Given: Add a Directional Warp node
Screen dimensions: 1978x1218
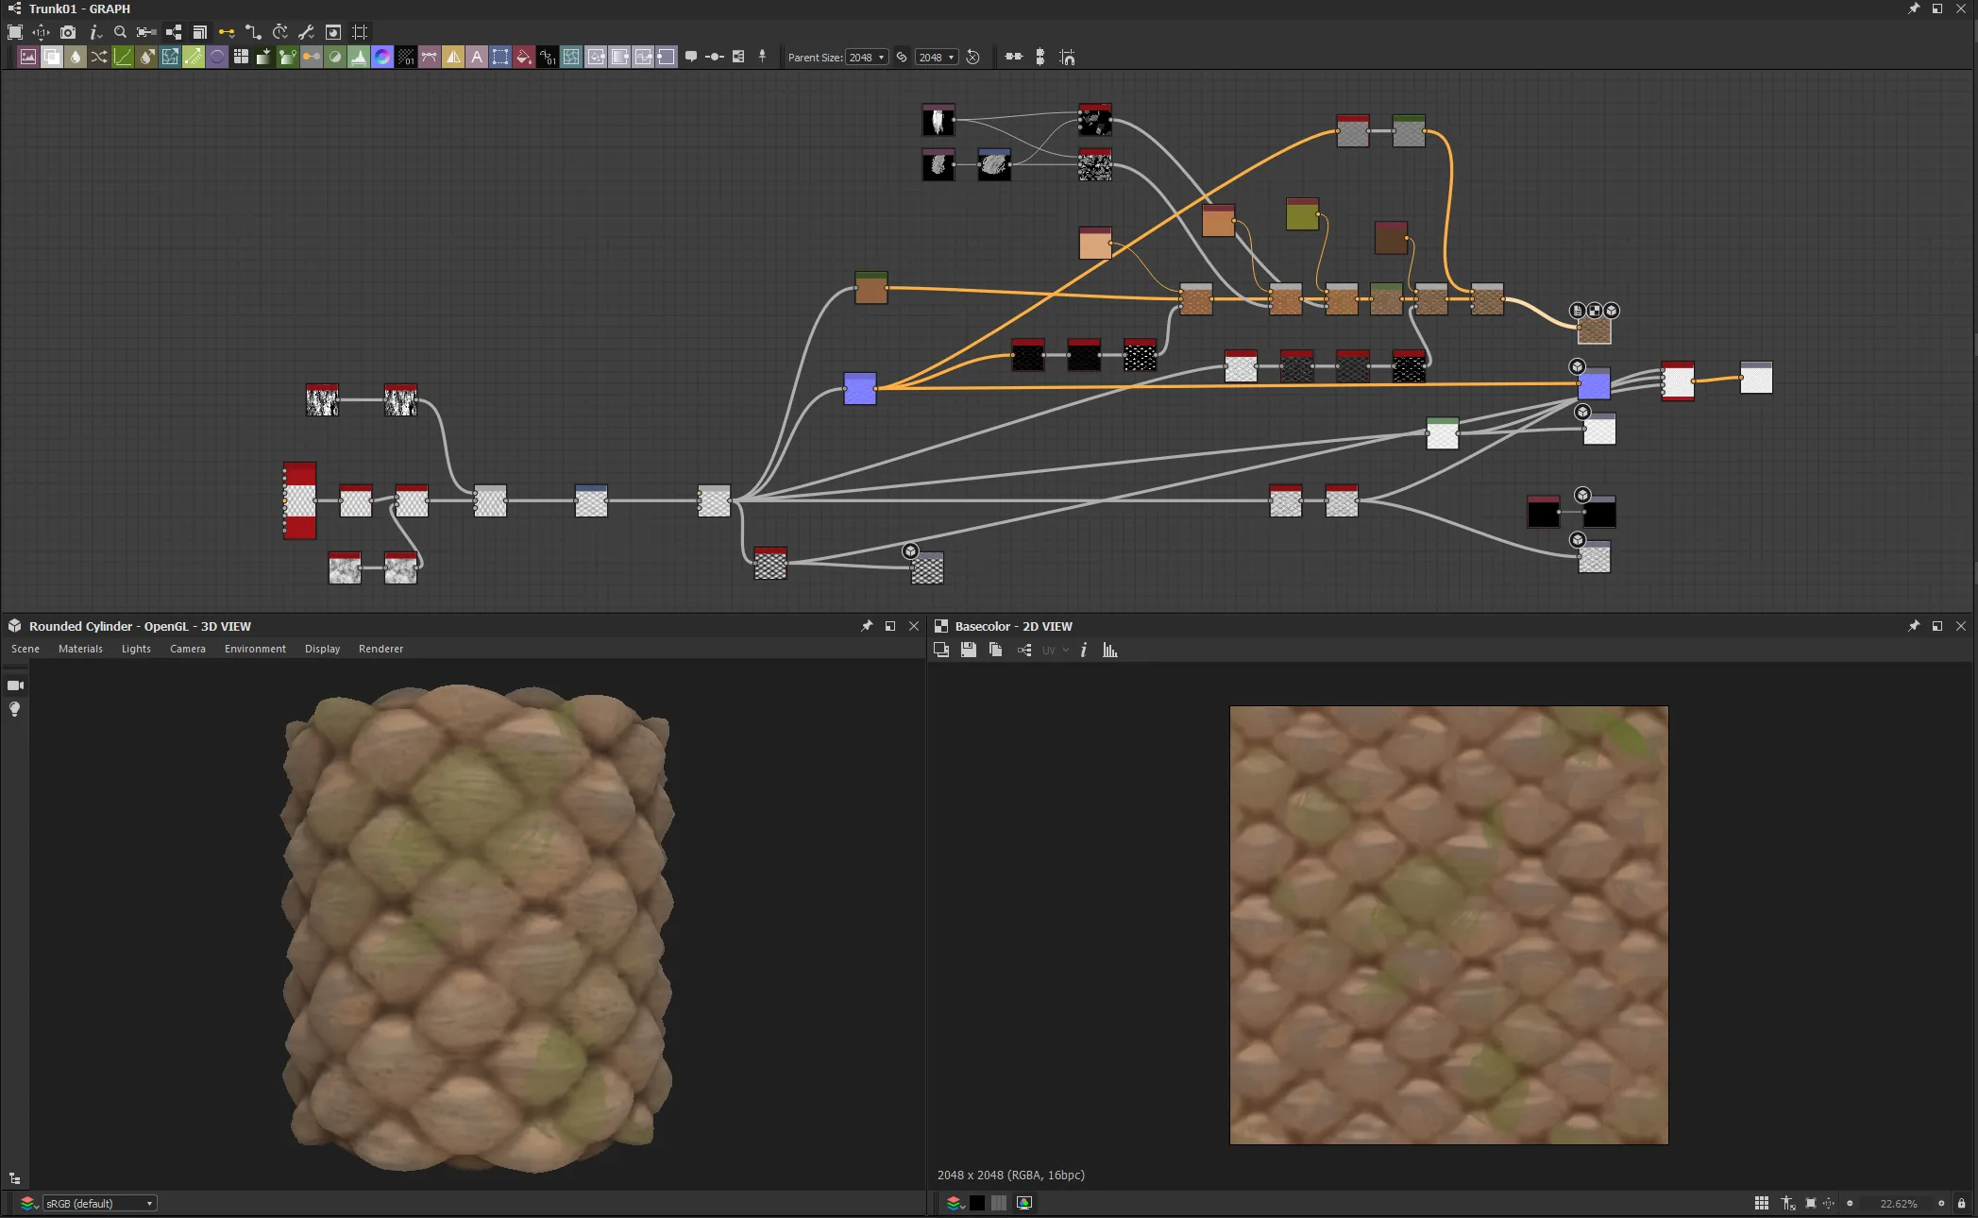Looking at the screenshot, I should click(170, 58).
